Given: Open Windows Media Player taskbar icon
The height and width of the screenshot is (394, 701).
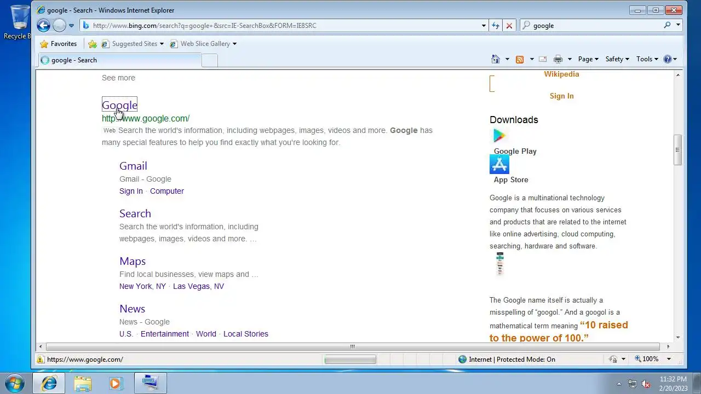Looking at the screenshot, I should pyautogui.click(x=116, y=383).
